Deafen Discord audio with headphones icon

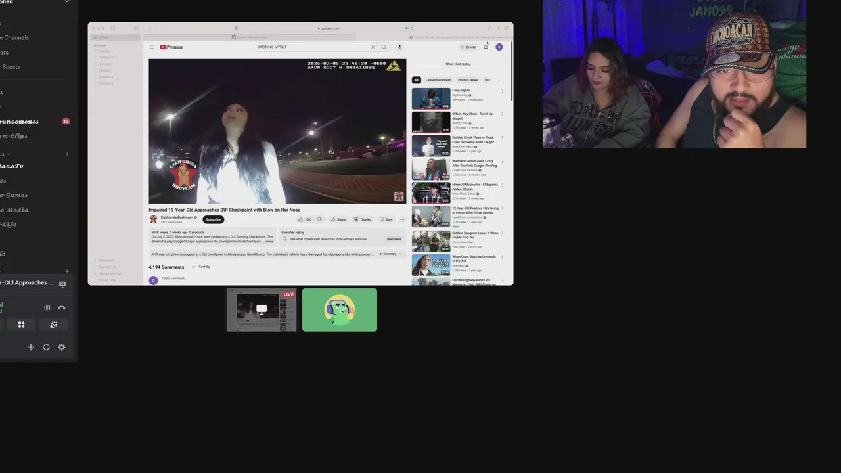coord(46,348)
